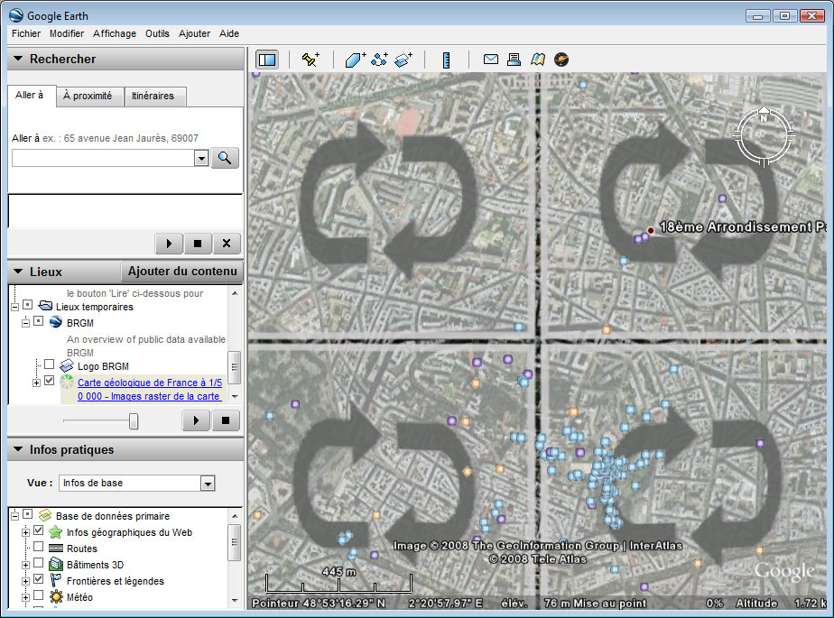This screenshot has height=618, width=834.
Task: Click the 18ème Arrondissement red placemark dot
Action: click(651, 230)
